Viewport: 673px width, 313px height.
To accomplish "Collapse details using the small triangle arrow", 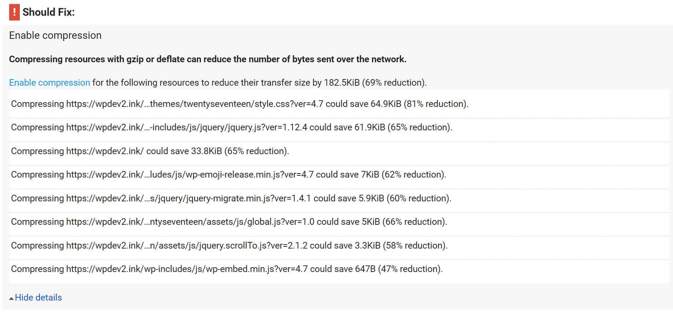I will pyautogui.click(x=11, y=298).
